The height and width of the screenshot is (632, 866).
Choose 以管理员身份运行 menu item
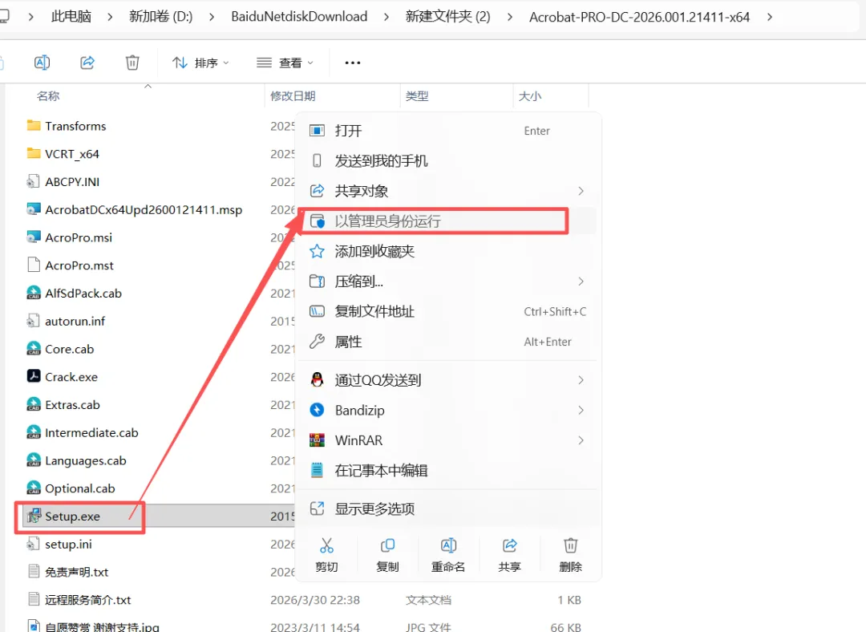coord(448,221)
